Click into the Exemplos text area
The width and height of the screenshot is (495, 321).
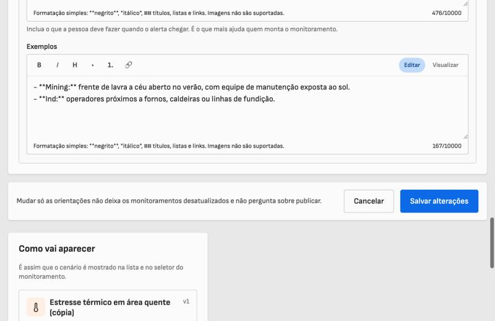tap(247, 108)
